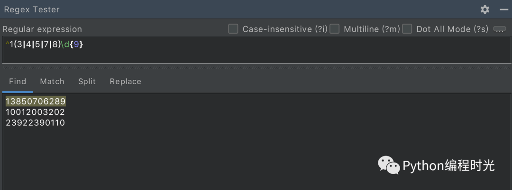This screenshot has width=512, height=190.
Task: Hide the Regex Tester tool window
Action: tap(504, 9)
